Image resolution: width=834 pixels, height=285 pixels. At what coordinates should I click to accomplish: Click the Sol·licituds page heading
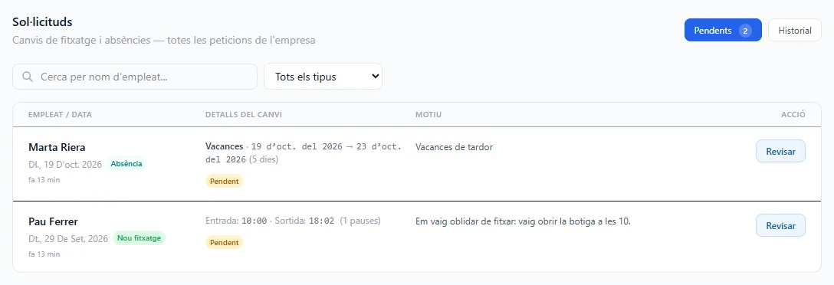click(43, 21)
